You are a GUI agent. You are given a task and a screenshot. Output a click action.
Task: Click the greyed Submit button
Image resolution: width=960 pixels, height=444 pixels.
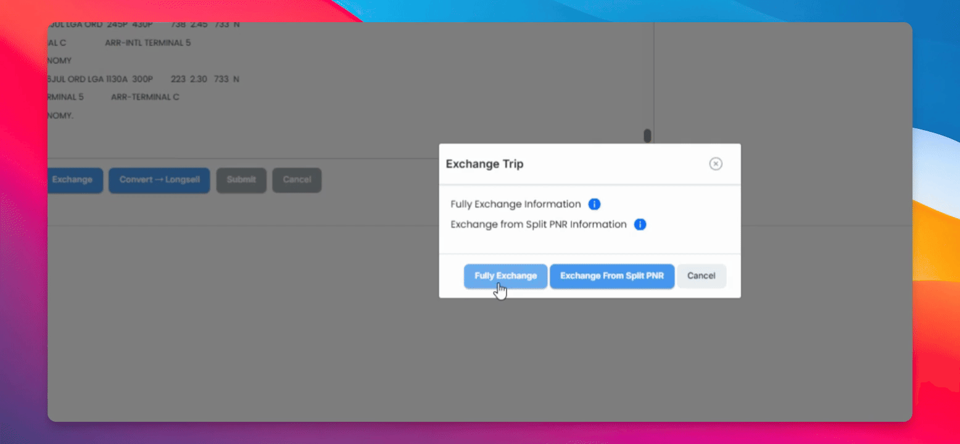tap(241, 180)
